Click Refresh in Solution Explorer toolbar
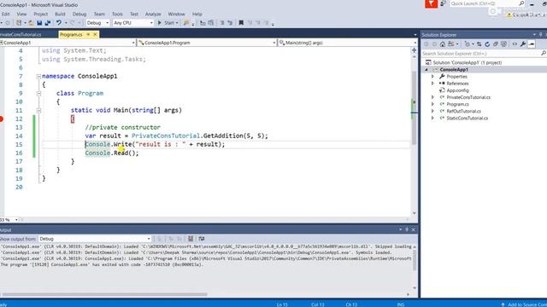Viewport: 547px width, 307px height. [x=487, y=44]
